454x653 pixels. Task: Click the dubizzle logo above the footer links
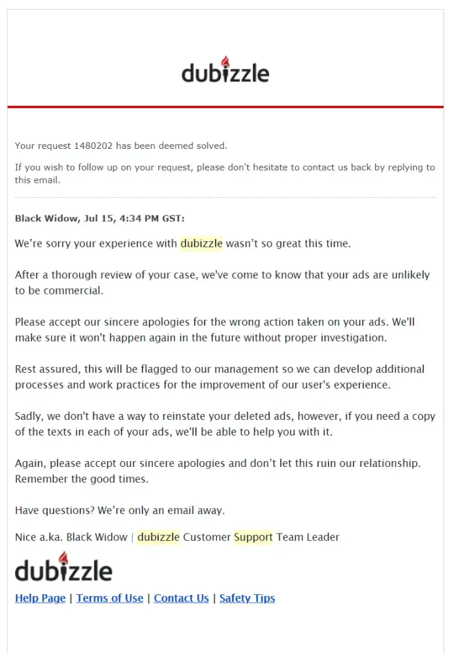pos(63,568)
